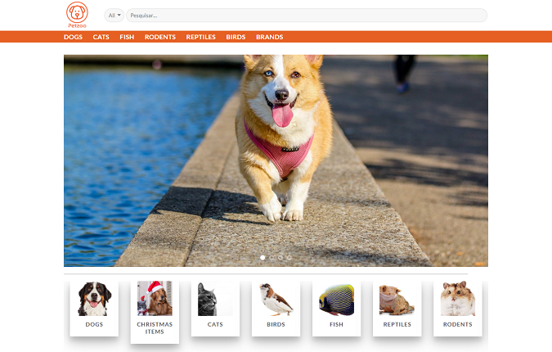The height and width of the screenshot is (352, 552).
Task: Open the Reptiles category lizard image
Action: click(397, 300)
